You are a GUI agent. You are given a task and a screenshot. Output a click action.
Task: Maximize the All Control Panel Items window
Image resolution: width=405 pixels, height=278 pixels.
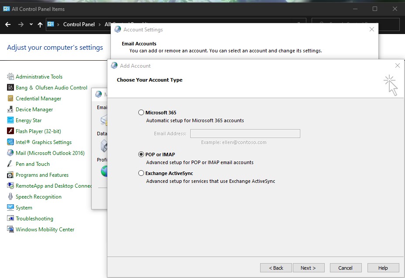(x=375, y=9)
